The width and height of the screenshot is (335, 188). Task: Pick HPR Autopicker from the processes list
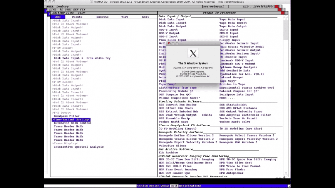click(231, 173)
